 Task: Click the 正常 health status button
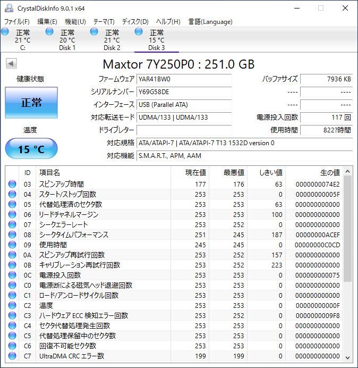click(x=31, y=103)
